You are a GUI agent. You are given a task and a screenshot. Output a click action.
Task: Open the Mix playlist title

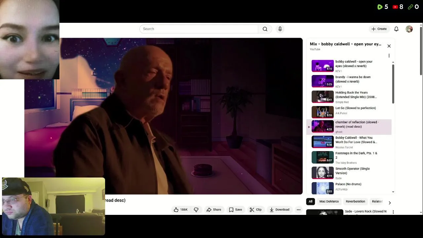tap(345, 44)
